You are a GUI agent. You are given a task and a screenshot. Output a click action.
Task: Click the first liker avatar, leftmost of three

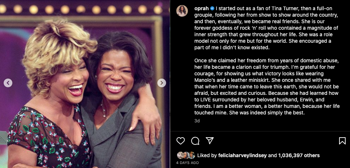pyautogui.click(x=180, y=155)
